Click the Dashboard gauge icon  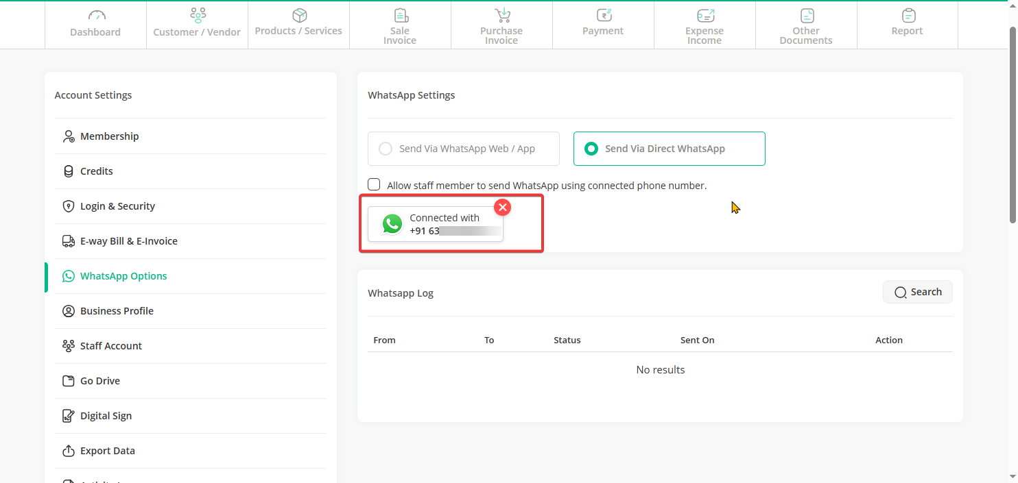[95, 16]
